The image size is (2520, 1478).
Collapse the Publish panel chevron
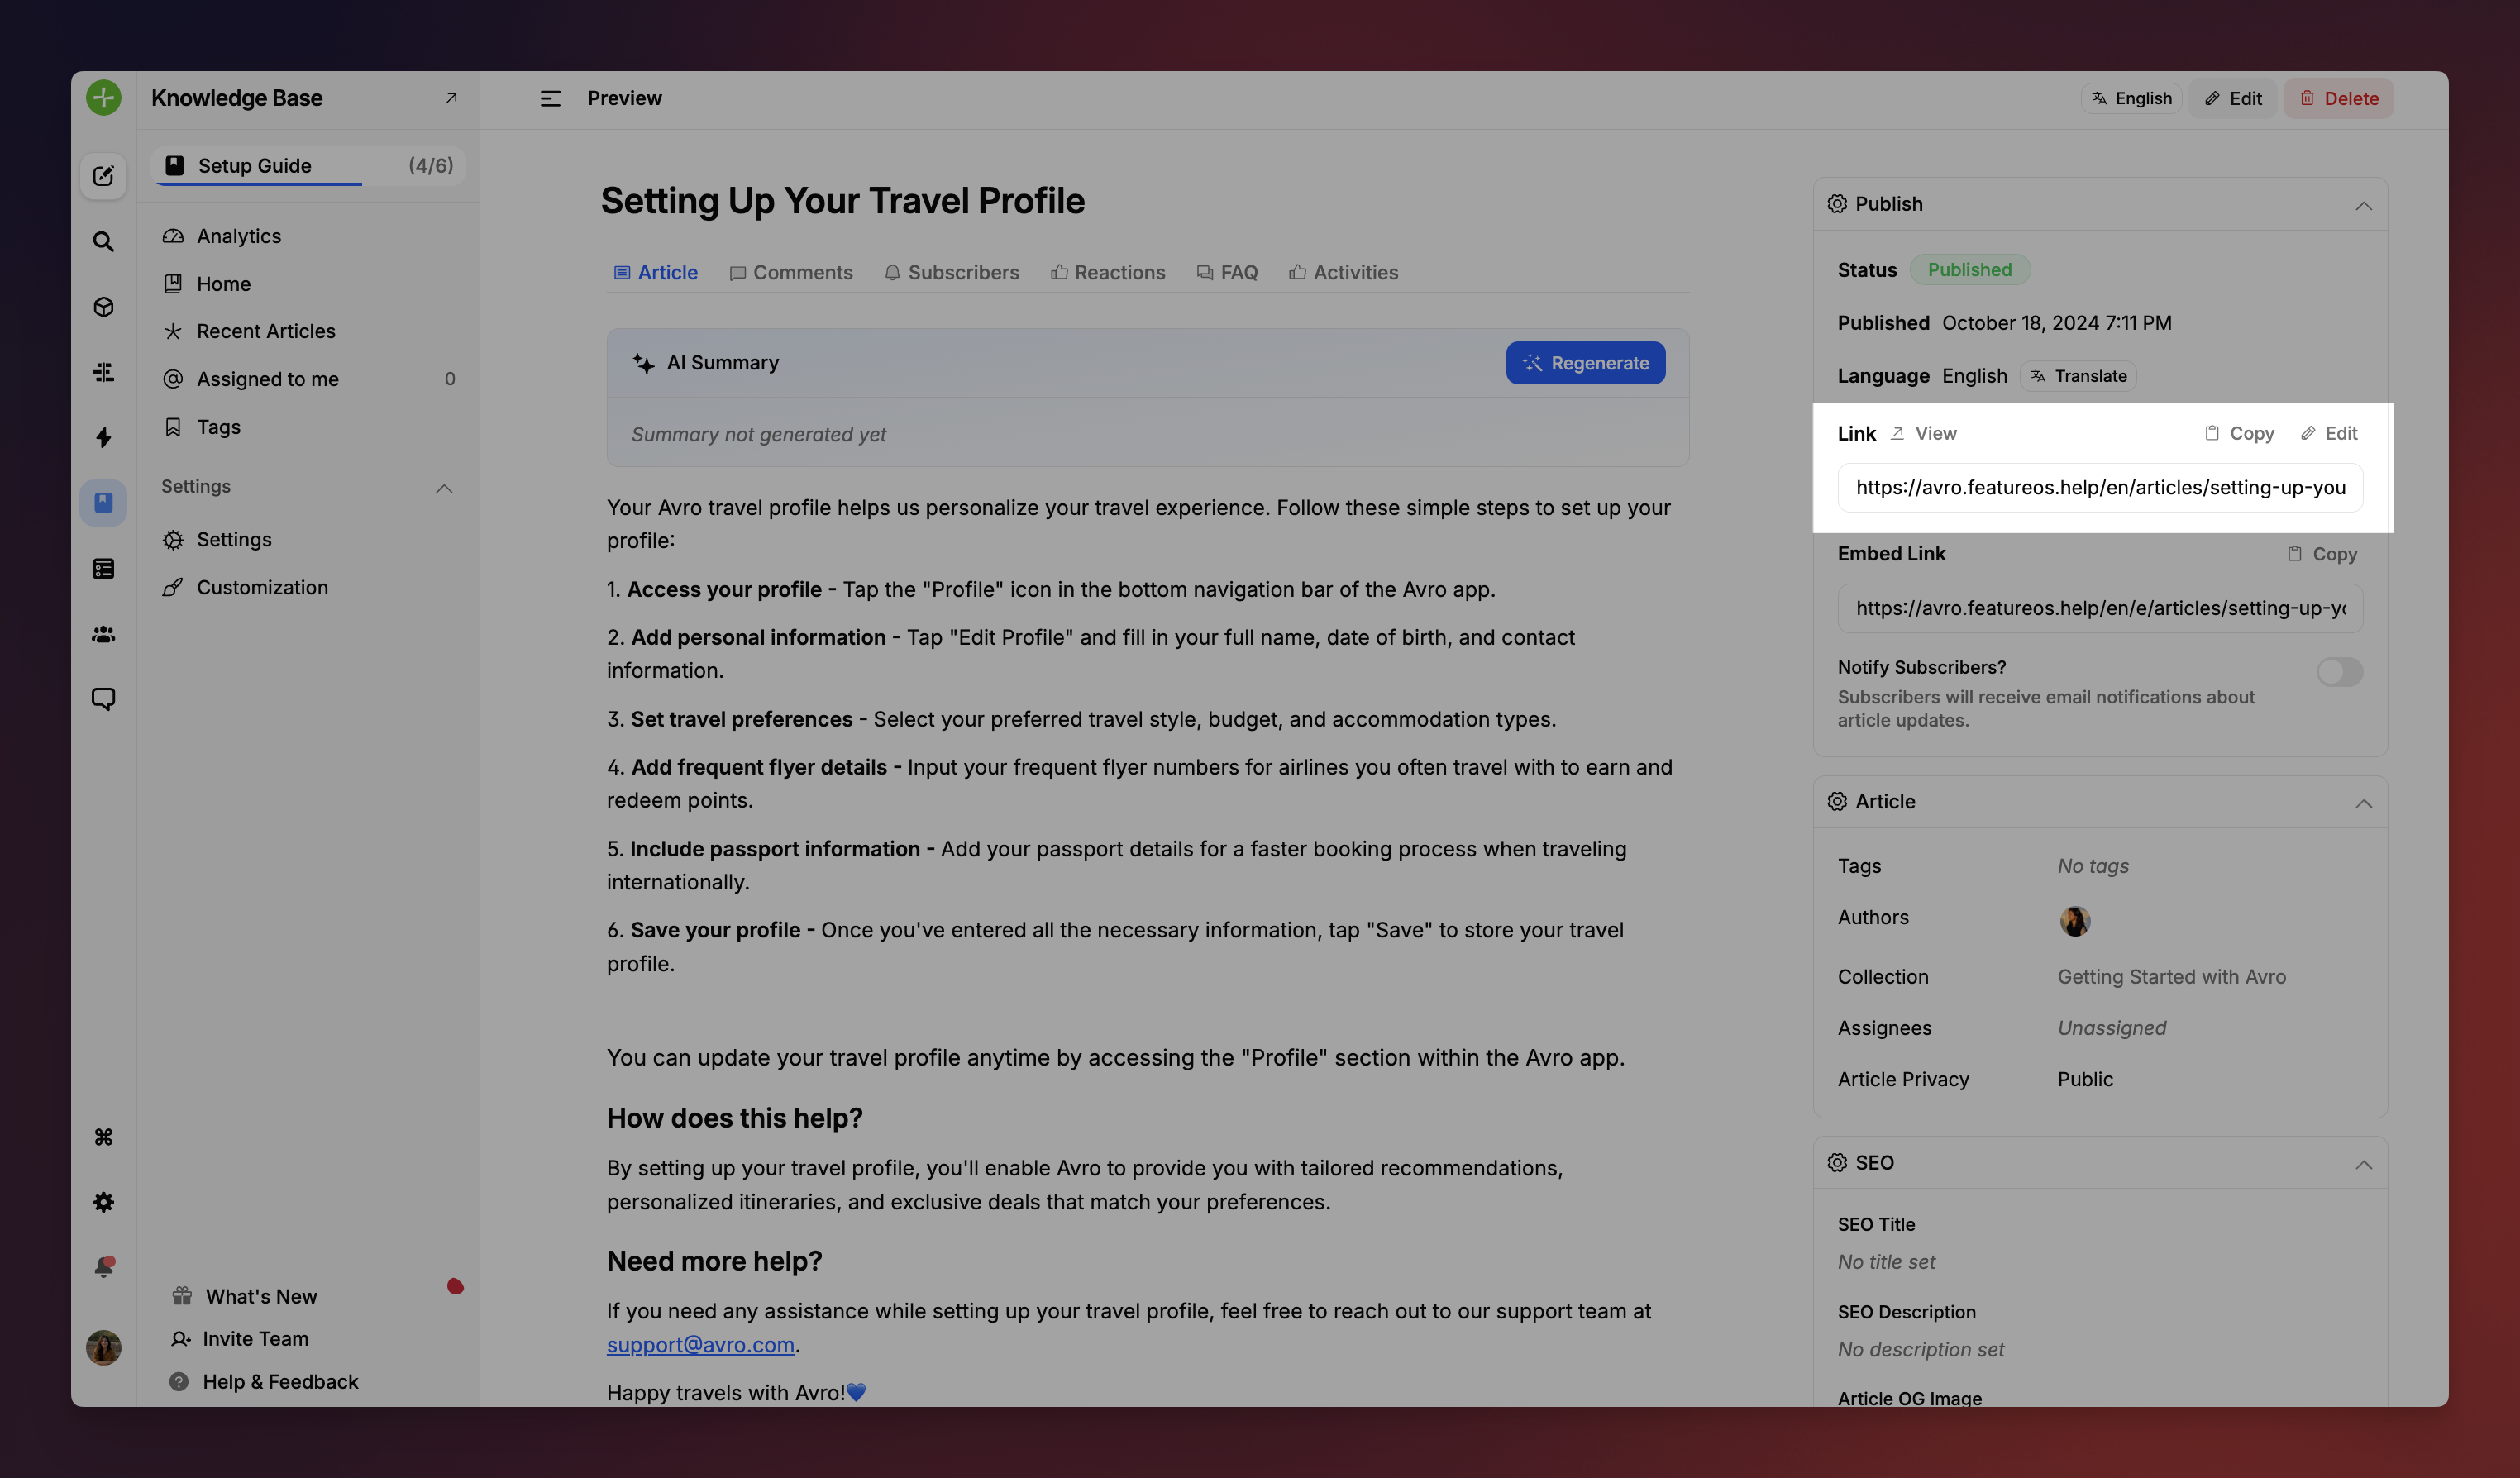click(x=2363, y=205)
